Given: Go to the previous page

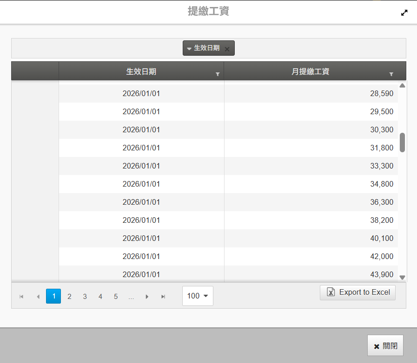Looking at the screenshot, I should pos(38,296).
